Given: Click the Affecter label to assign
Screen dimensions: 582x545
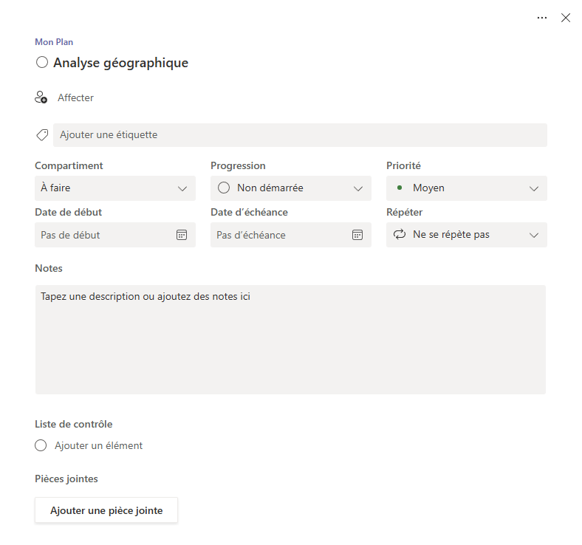Looking at the screenshot, I should [x=75, y=97].
